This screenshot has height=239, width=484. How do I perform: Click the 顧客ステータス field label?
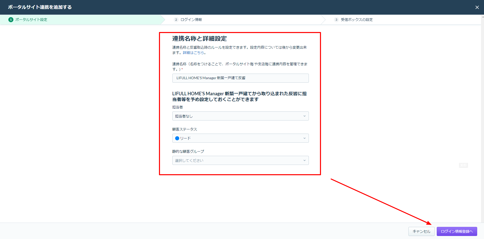pos(185,129)
